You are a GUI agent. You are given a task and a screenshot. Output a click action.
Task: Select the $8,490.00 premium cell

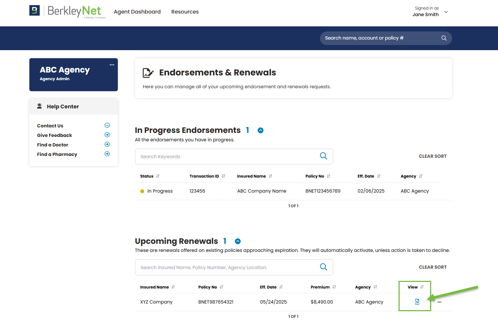click(x=322, y=302)
